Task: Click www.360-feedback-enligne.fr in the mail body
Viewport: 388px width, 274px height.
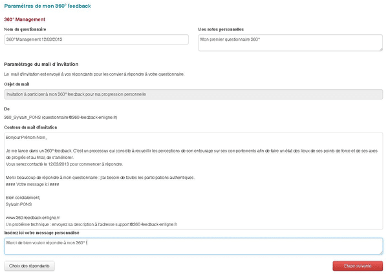Action: click(x=32, y=218)
